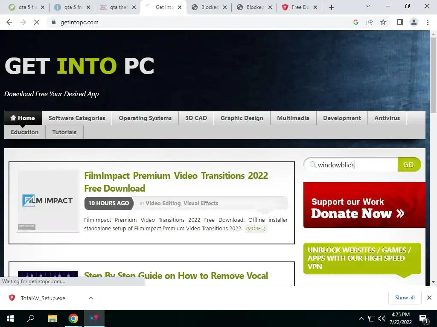Screen dimensions: 437x327
Task: Close the downloads bar
Action: [429, 298]
